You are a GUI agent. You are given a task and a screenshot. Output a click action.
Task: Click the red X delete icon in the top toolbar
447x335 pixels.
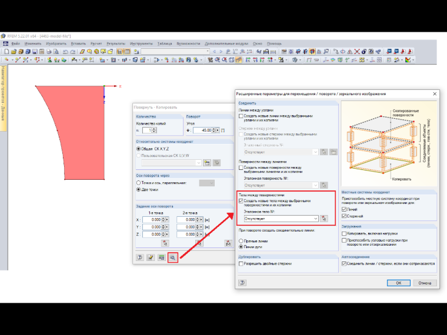357,52
